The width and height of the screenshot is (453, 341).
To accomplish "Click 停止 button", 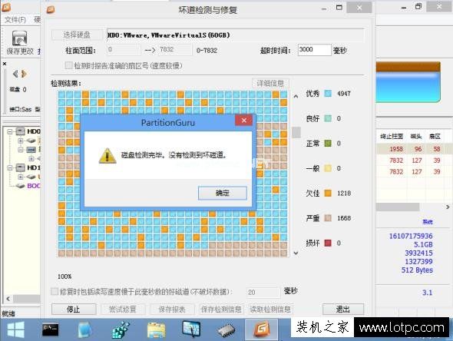I will tap(74, 310).
